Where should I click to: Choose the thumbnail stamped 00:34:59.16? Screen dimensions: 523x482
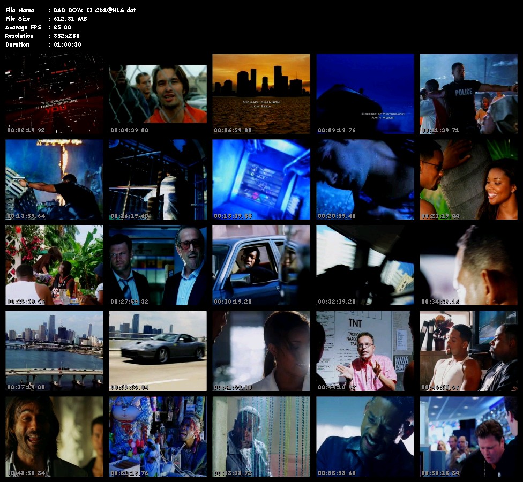(469, 265)
